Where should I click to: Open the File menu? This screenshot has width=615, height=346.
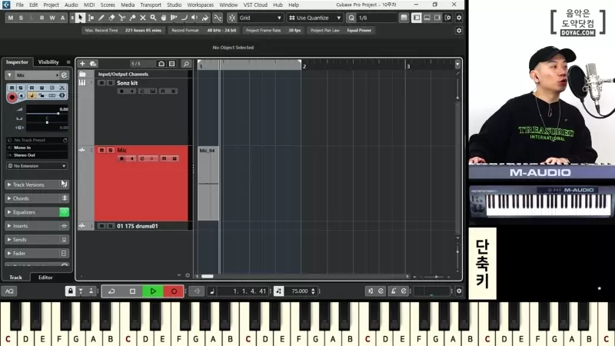[x=20, y=5]
